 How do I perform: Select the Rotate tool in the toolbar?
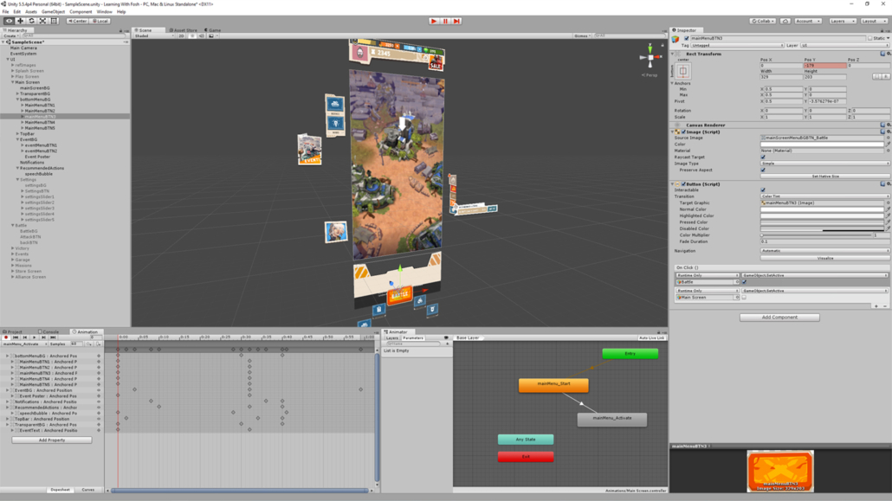click(x=32, y=21)
